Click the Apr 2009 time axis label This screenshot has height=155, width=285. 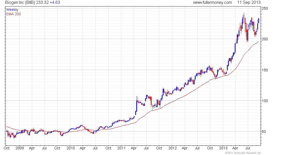(x=32, y=148)
